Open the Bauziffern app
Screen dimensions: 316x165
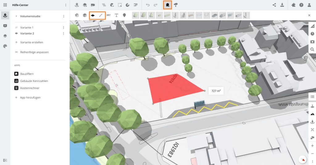[x=26, y=74]
